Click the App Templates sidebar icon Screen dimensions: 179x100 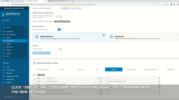pyautogui.click(x=4, y=34)
